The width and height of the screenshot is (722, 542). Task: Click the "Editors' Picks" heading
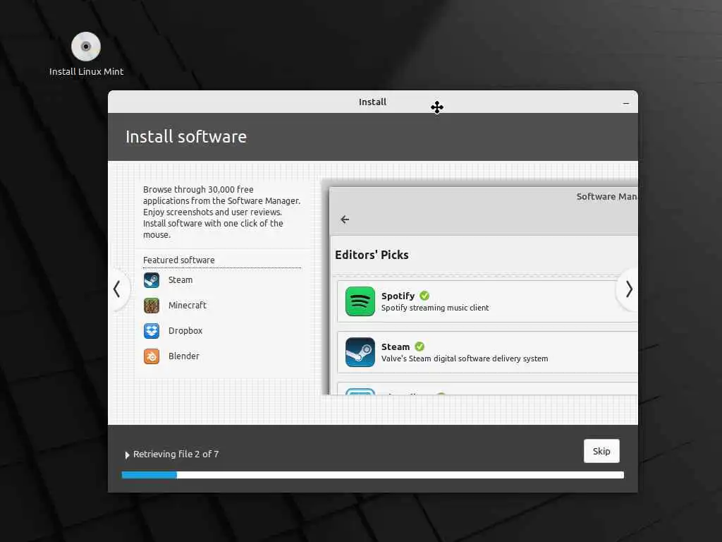coord(372,255)
